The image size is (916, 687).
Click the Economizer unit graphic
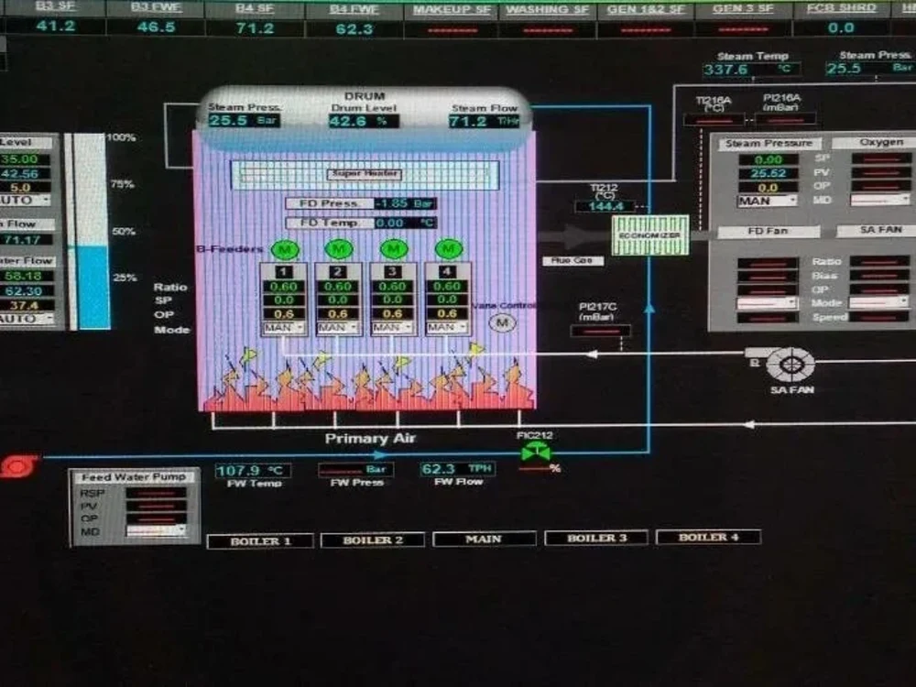coord(650,234)
